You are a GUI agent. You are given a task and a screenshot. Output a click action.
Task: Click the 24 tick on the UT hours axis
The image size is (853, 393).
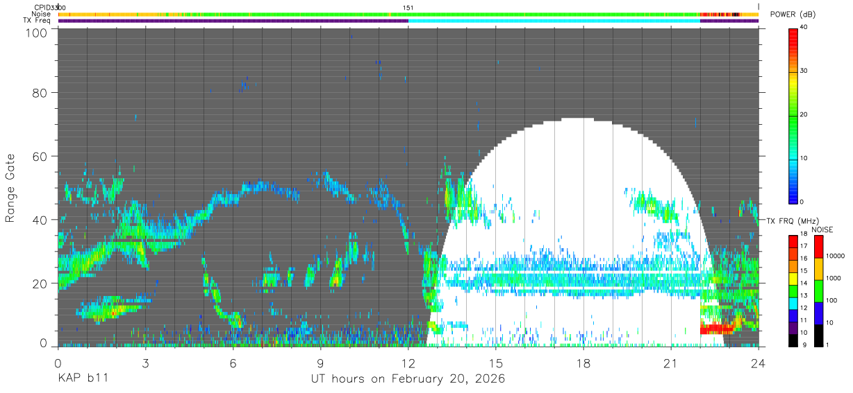(x=758, y=363)
